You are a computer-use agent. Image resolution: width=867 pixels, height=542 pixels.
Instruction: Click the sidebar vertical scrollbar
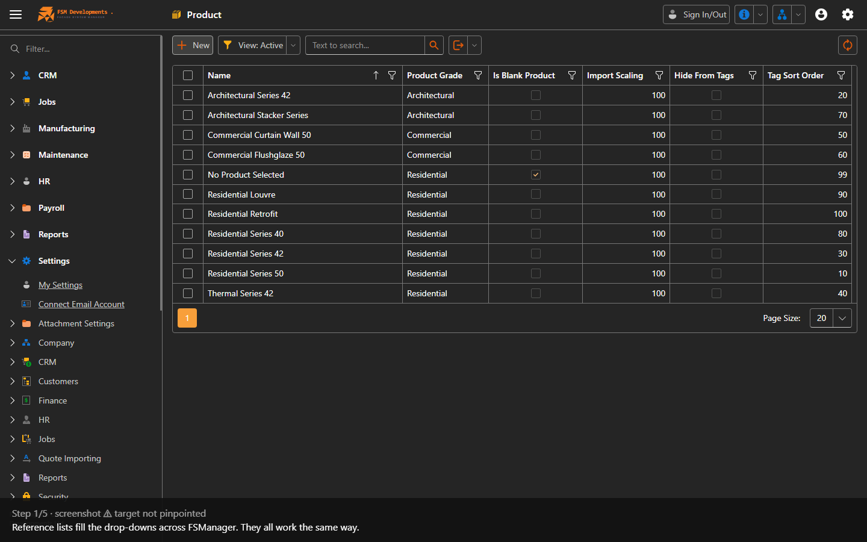[x=161, y=173]
